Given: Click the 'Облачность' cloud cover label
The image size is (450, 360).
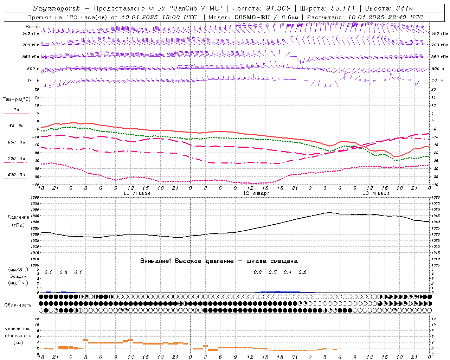Looking at the screenshot, I should 18,305.
